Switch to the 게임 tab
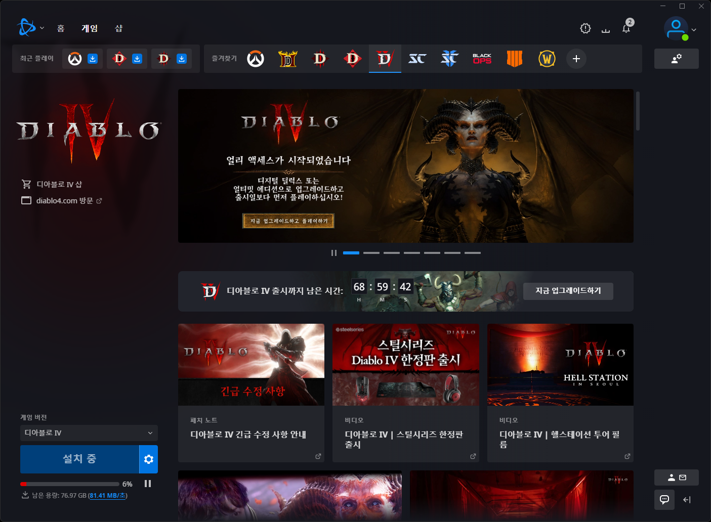This screenshot has height=522, width=711. [90, 28]
